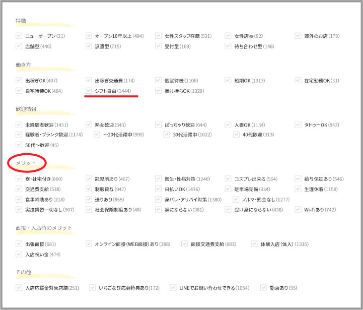
Task: Tick the 託児所あり checkbox
Action: click(x=89, y=179)
